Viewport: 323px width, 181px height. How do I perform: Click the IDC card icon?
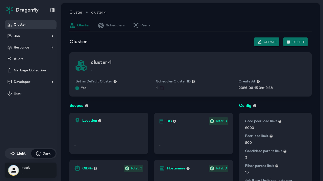click(x=161, y=121)
